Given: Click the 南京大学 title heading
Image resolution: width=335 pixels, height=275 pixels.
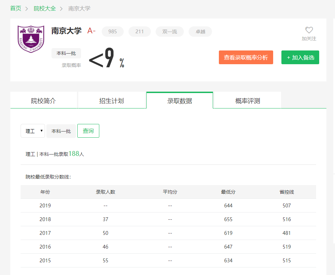Looking at the screenshot, I should coord(66,31).
